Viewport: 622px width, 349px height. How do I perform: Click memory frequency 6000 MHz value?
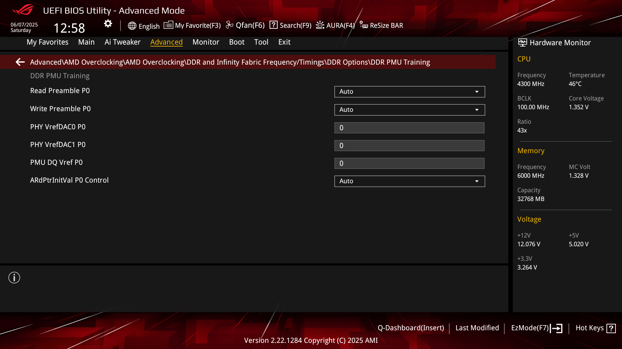531,175
